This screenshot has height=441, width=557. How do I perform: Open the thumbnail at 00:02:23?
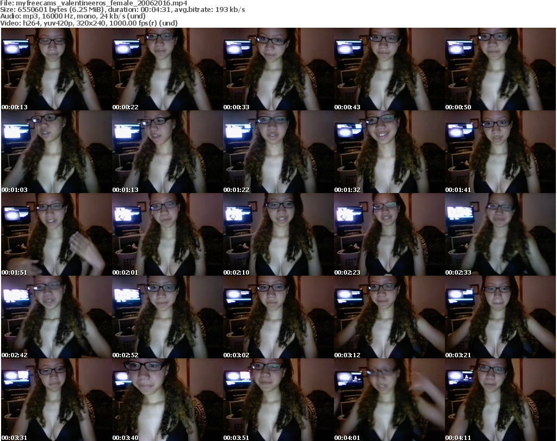coord(389,235)
